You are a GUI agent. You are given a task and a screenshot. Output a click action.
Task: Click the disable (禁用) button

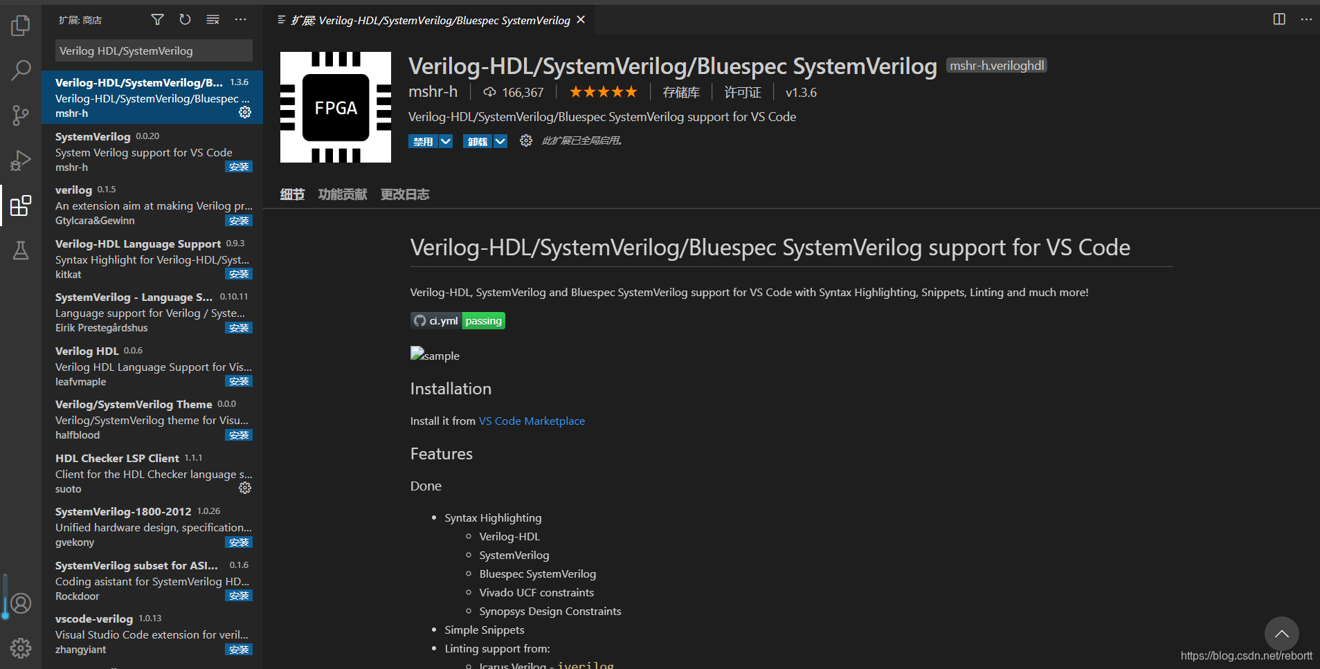coord(423,141)
